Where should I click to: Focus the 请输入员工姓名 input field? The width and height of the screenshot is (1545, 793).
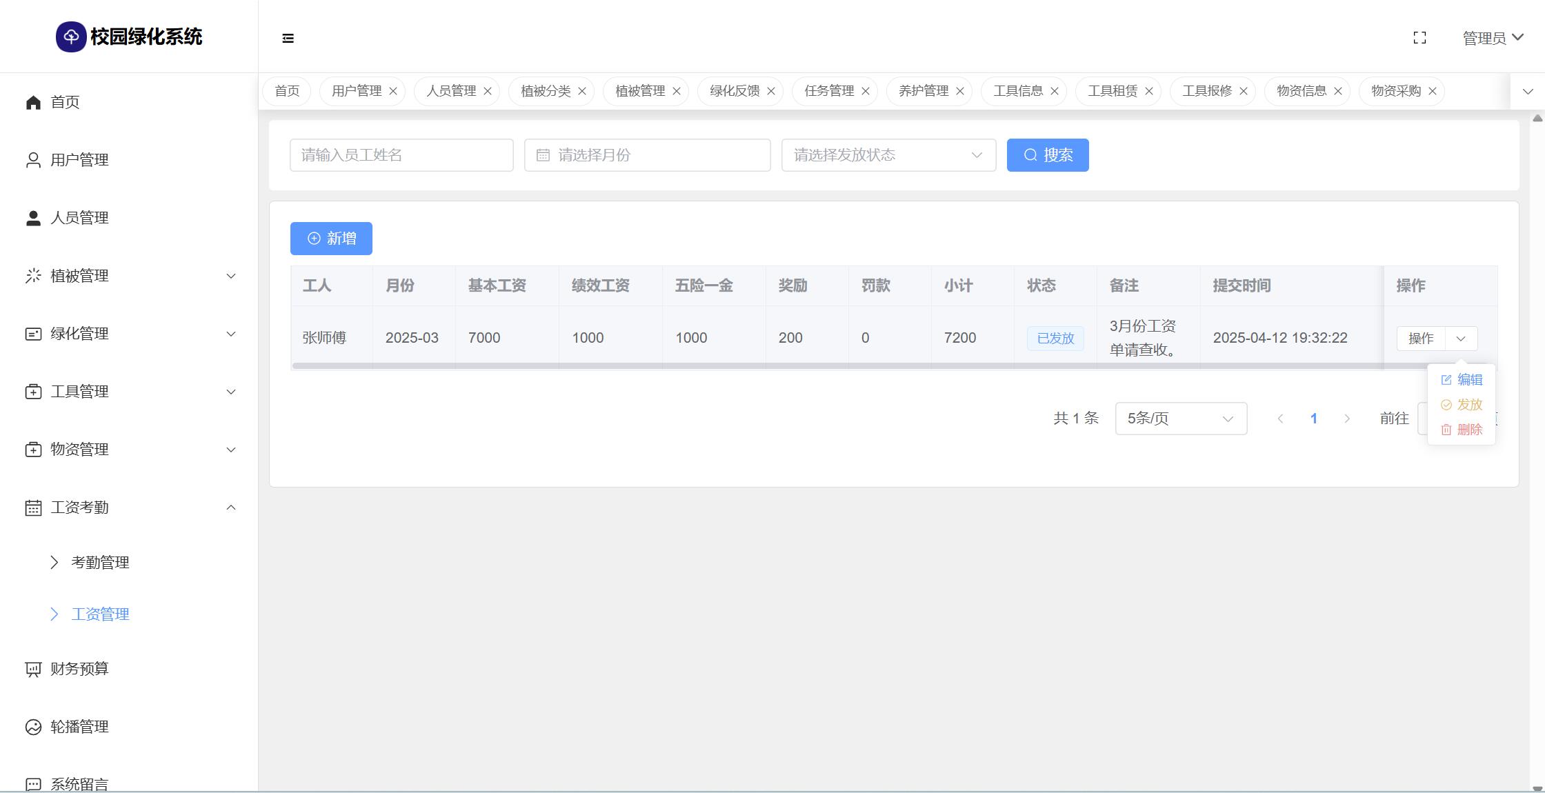[x=401, y=155]
